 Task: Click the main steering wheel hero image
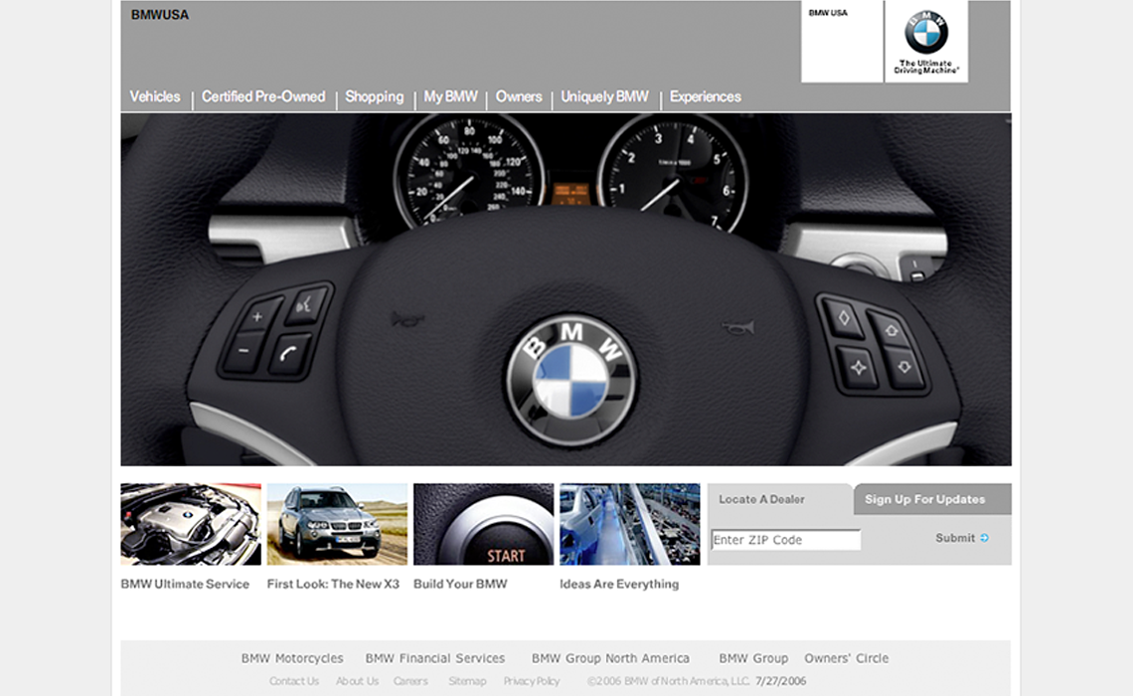pos(566,289)
